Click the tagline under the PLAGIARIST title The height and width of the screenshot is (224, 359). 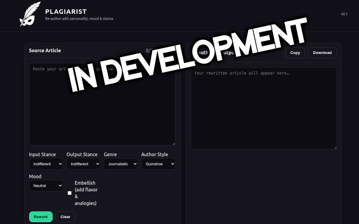79,19
